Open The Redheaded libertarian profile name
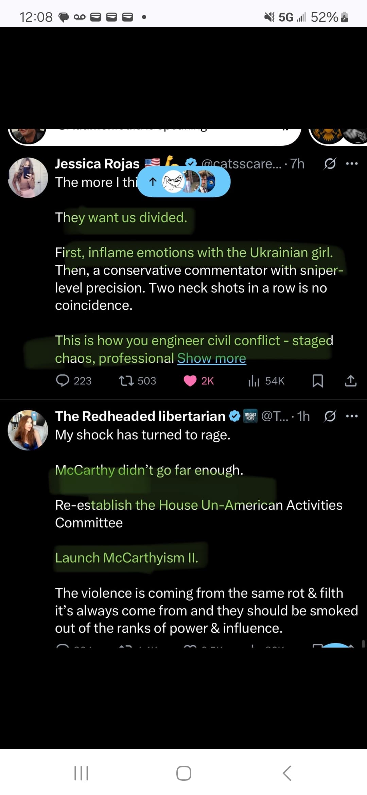The width and height of the screenshot is (367, 795). 140,416
